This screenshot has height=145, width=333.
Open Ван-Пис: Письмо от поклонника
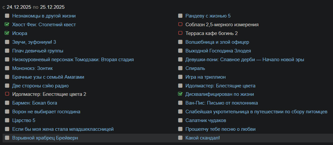[222, 103]
